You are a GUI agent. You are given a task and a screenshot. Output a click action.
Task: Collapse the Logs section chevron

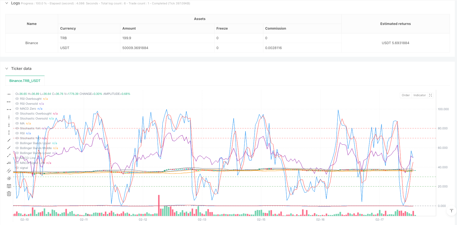[7, 3]
